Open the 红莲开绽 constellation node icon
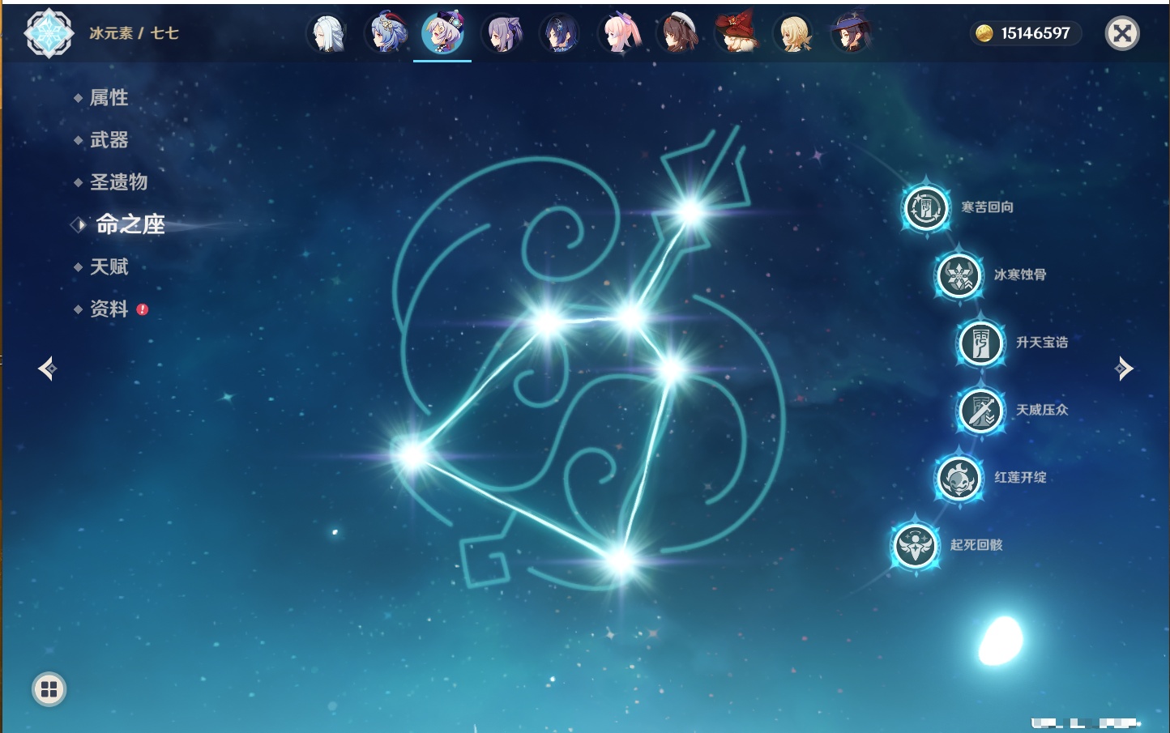The width and height of the screenshot is (1170, 733). [959, 478]
